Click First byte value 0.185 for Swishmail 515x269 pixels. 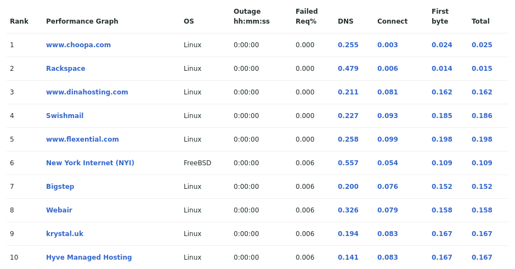442,116
